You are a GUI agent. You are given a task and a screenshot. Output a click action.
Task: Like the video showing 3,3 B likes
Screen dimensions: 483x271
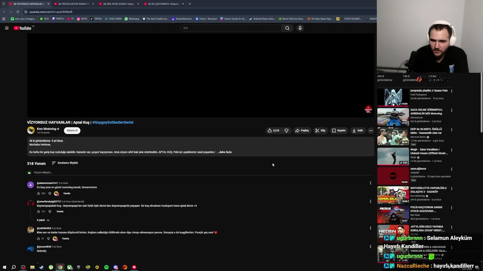(274, 131)
